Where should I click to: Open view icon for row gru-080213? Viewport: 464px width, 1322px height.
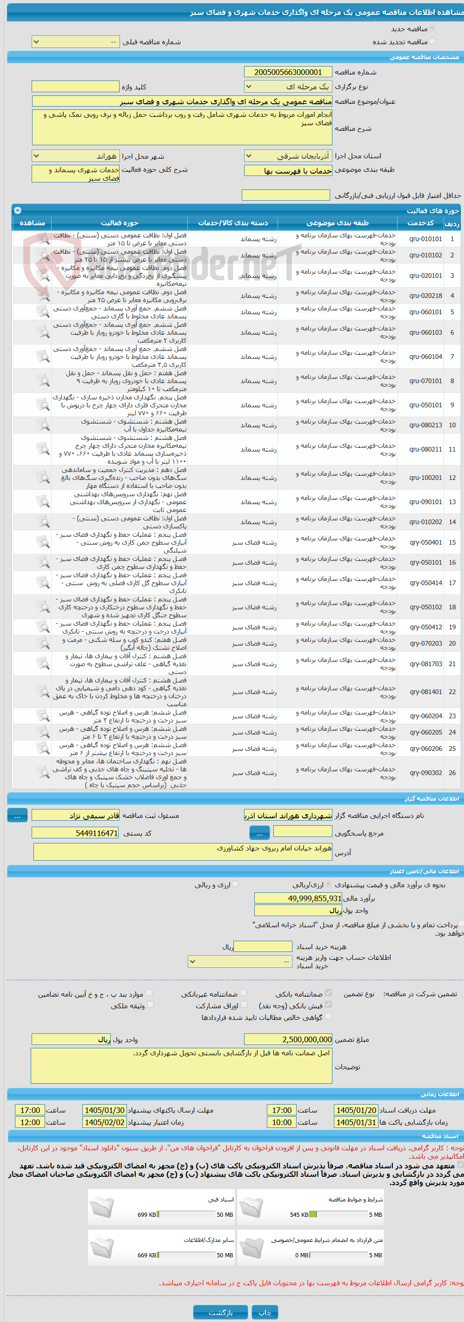pyautogui.click(x=43, y=425)
